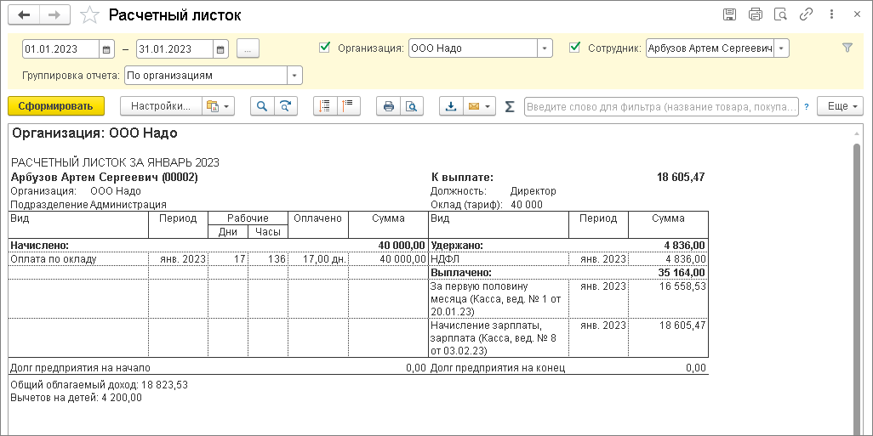Copy link using the chain icon
Image resolution: width=873 pixels, height=436 pixels.
pyautogui.click(x=806, y=14)
